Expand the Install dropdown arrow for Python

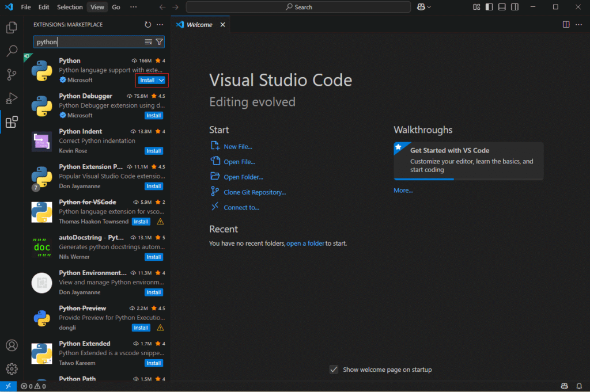(161, 80)
